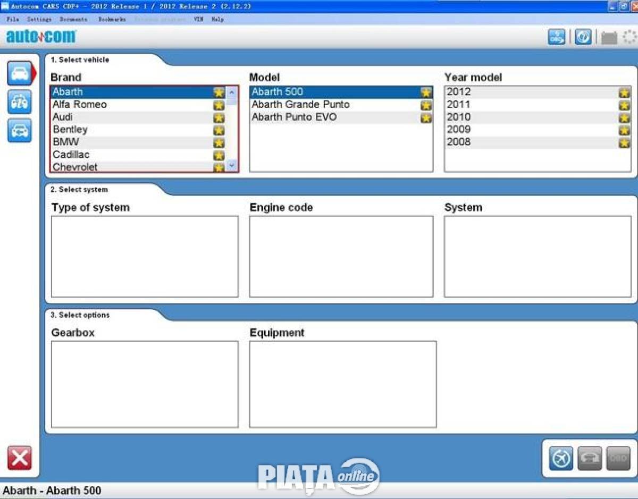Screen dimensions: 638x499
Task: Open the Help menu
Action: click(x=217, y=19)
